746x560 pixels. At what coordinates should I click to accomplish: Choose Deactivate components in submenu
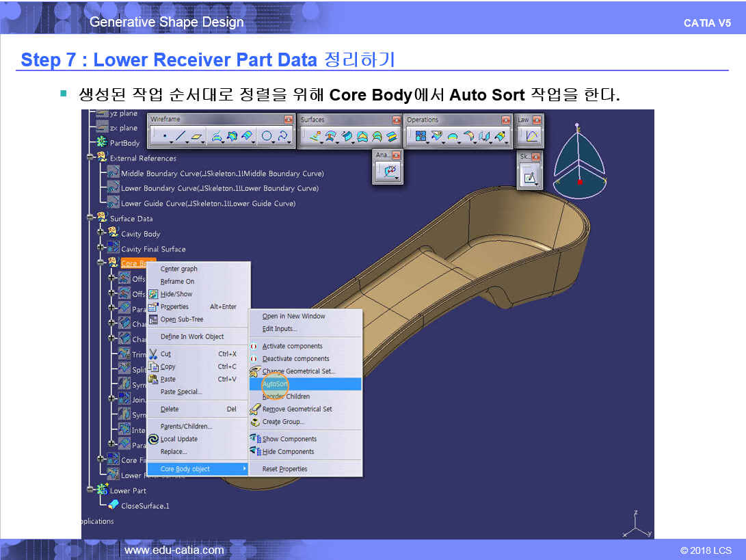(x=295, y=359)
